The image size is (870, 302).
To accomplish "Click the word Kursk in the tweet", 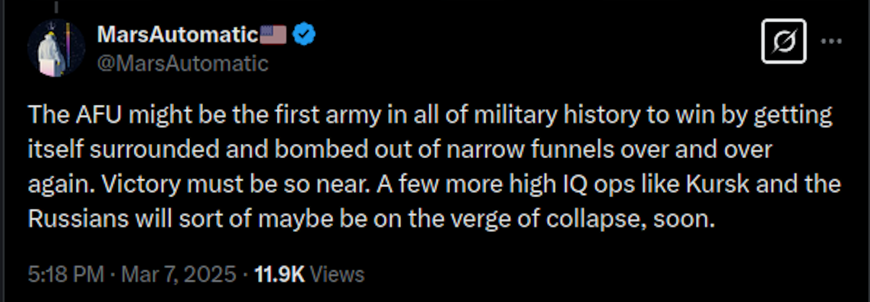I will [718, 184].
